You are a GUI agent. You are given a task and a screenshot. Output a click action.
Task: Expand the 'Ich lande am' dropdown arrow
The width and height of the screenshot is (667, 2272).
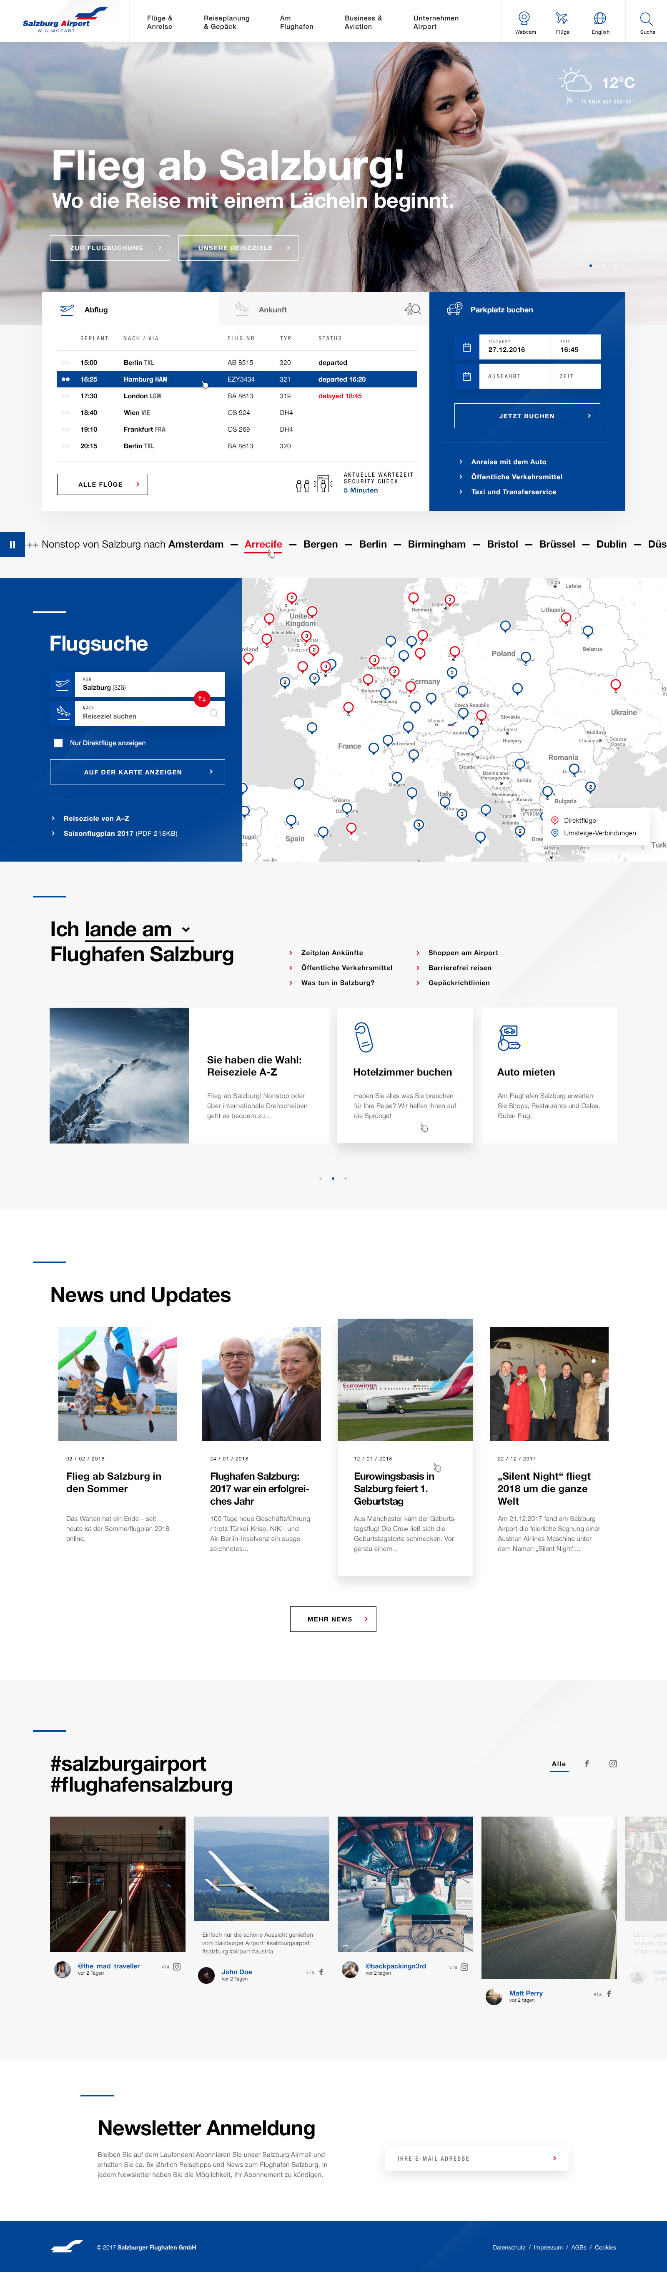(186, 930)
